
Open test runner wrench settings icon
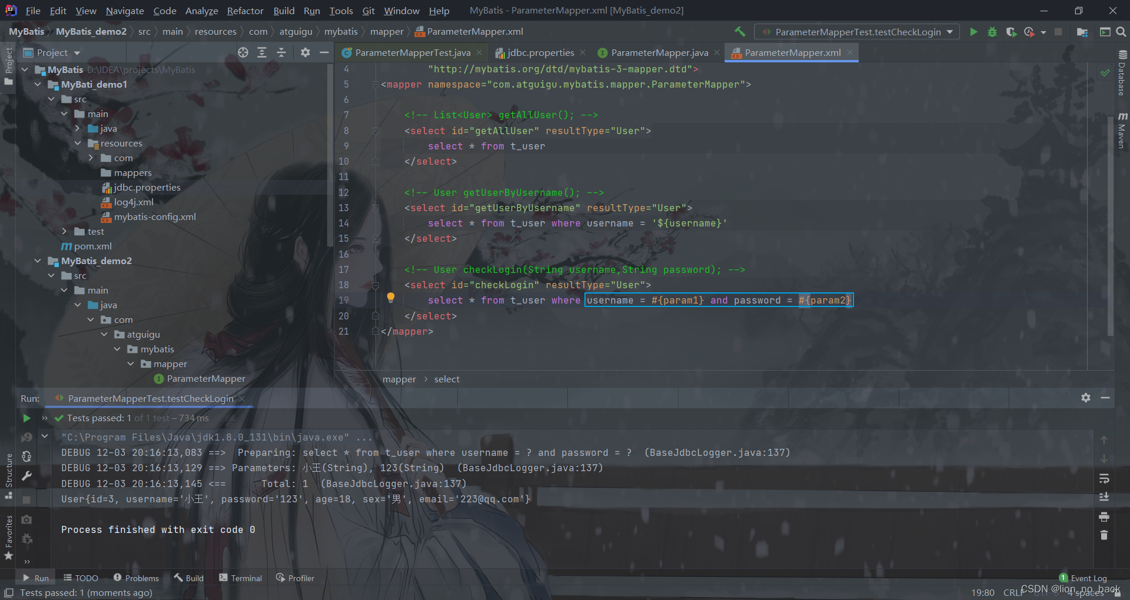click(x=26, y=476)
